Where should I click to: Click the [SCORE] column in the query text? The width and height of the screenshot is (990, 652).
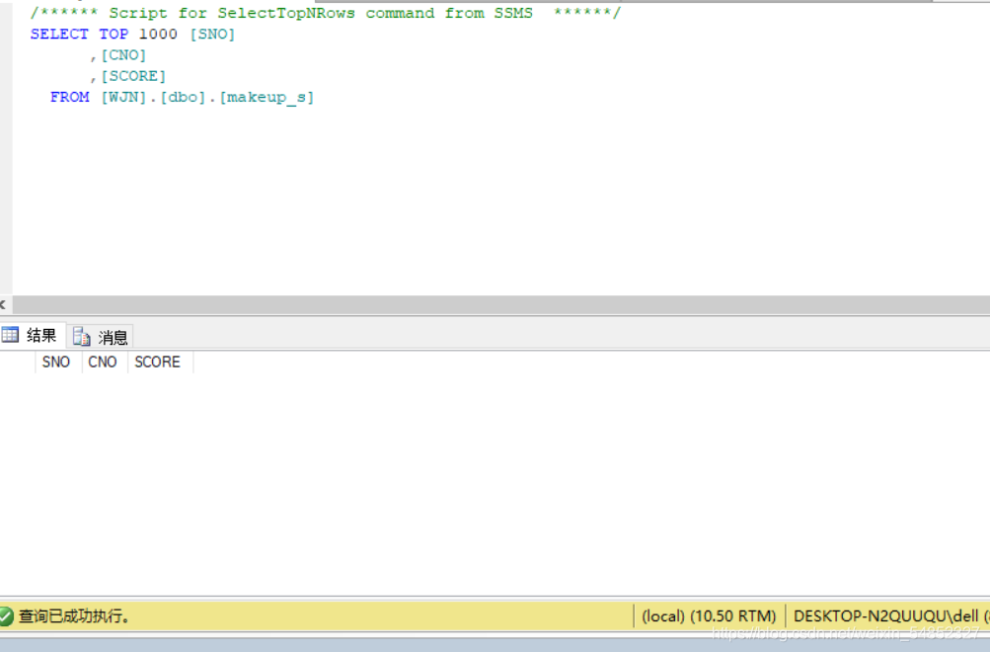point(133,76)
